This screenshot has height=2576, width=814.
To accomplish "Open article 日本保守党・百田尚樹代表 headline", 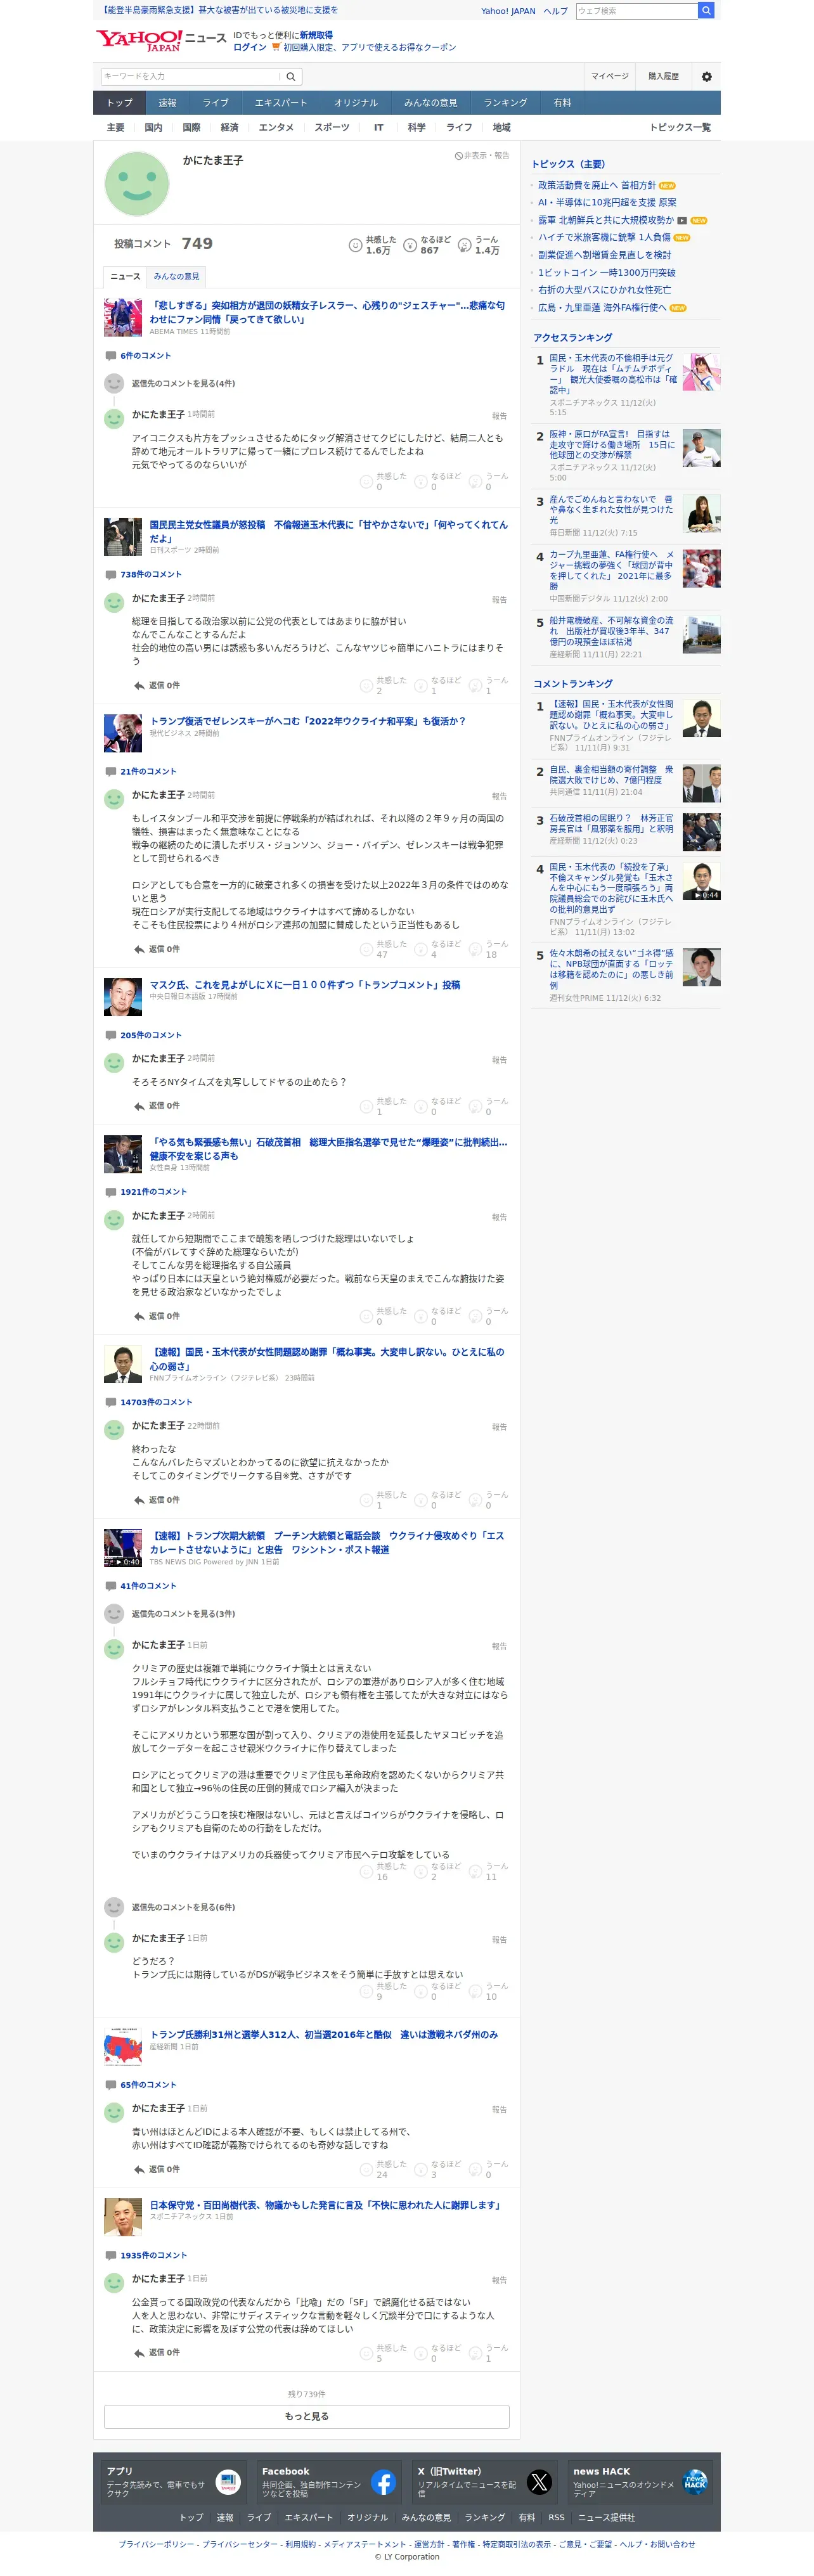I will (x=325, y=2205).
